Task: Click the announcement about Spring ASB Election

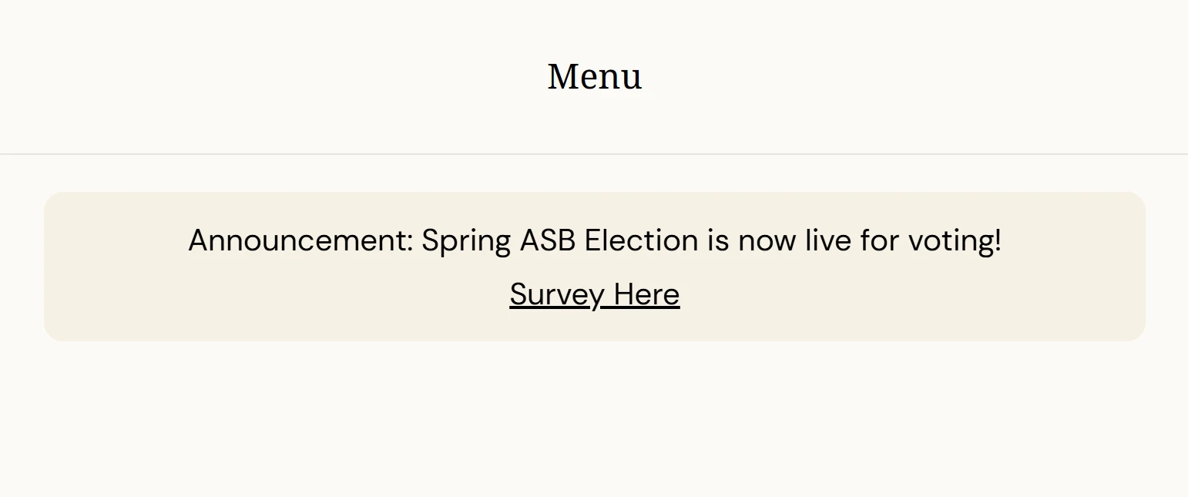Action: coord(593,240)
